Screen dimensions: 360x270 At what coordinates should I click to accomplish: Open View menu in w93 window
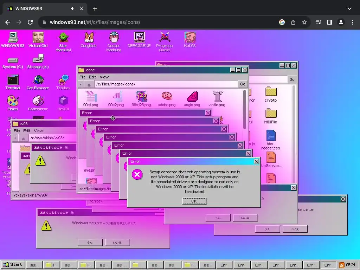coord(38,131)
